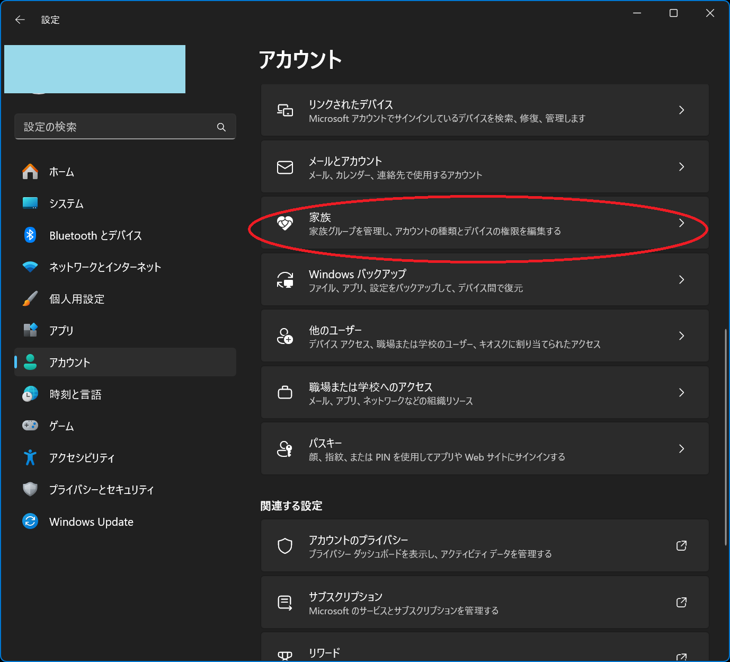Expand 他のユーザー chevron
The image size is (730, 662).
[682, 336]
